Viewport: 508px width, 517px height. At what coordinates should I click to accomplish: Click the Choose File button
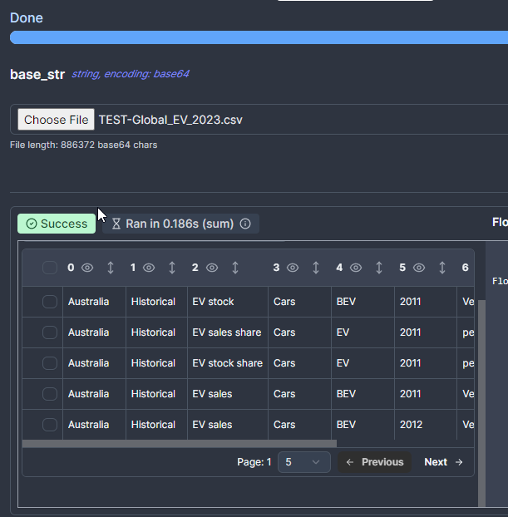click(x=56, y=120)
